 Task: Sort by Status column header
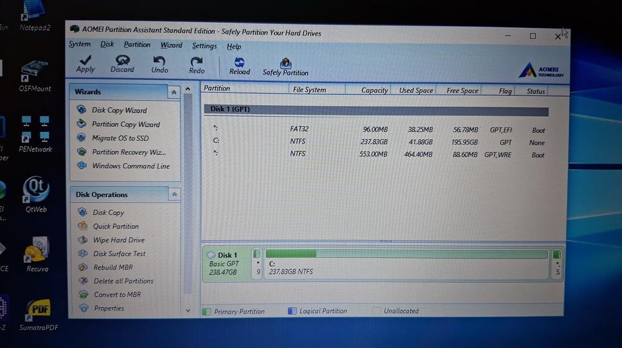tap(532, 91)
